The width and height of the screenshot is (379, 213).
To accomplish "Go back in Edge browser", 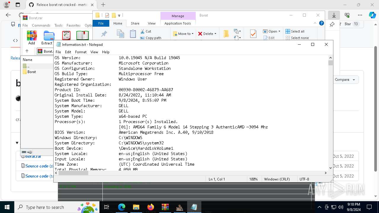I will click(8, 15).
